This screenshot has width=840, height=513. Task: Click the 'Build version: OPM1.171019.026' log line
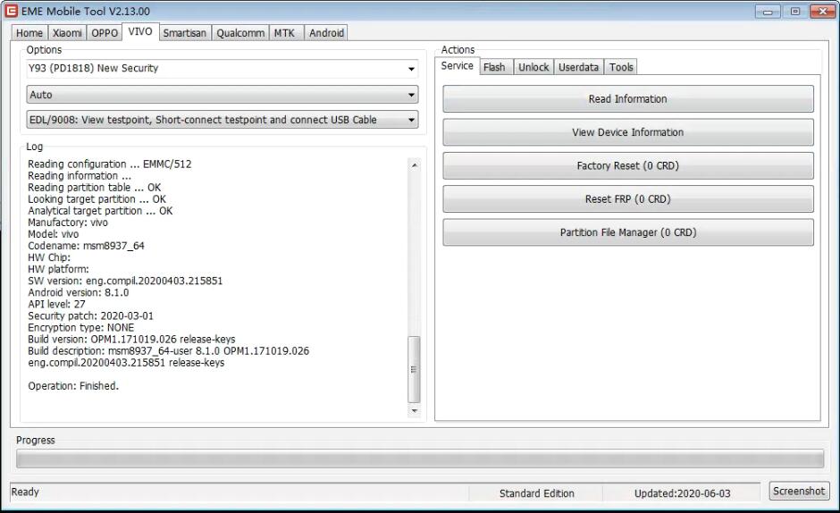pos(131,340)
